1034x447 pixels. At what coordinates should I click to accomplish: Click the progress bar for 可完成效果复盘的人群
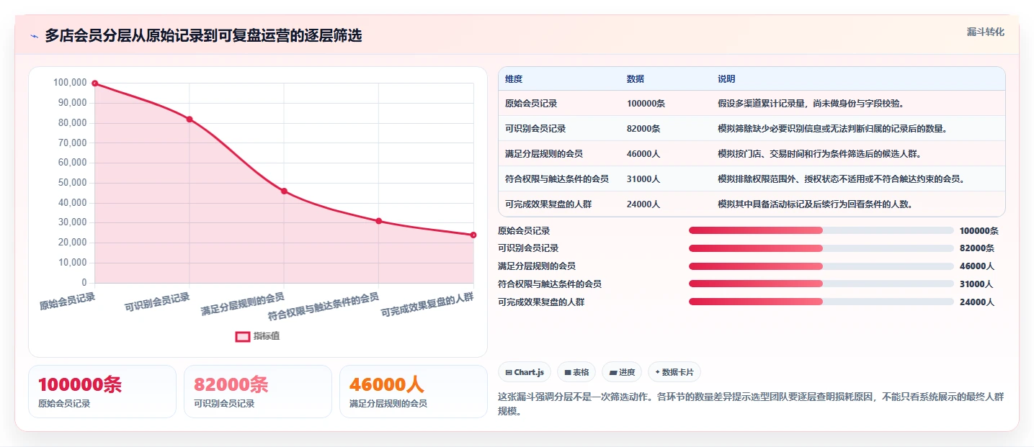[x=821, y=302]
